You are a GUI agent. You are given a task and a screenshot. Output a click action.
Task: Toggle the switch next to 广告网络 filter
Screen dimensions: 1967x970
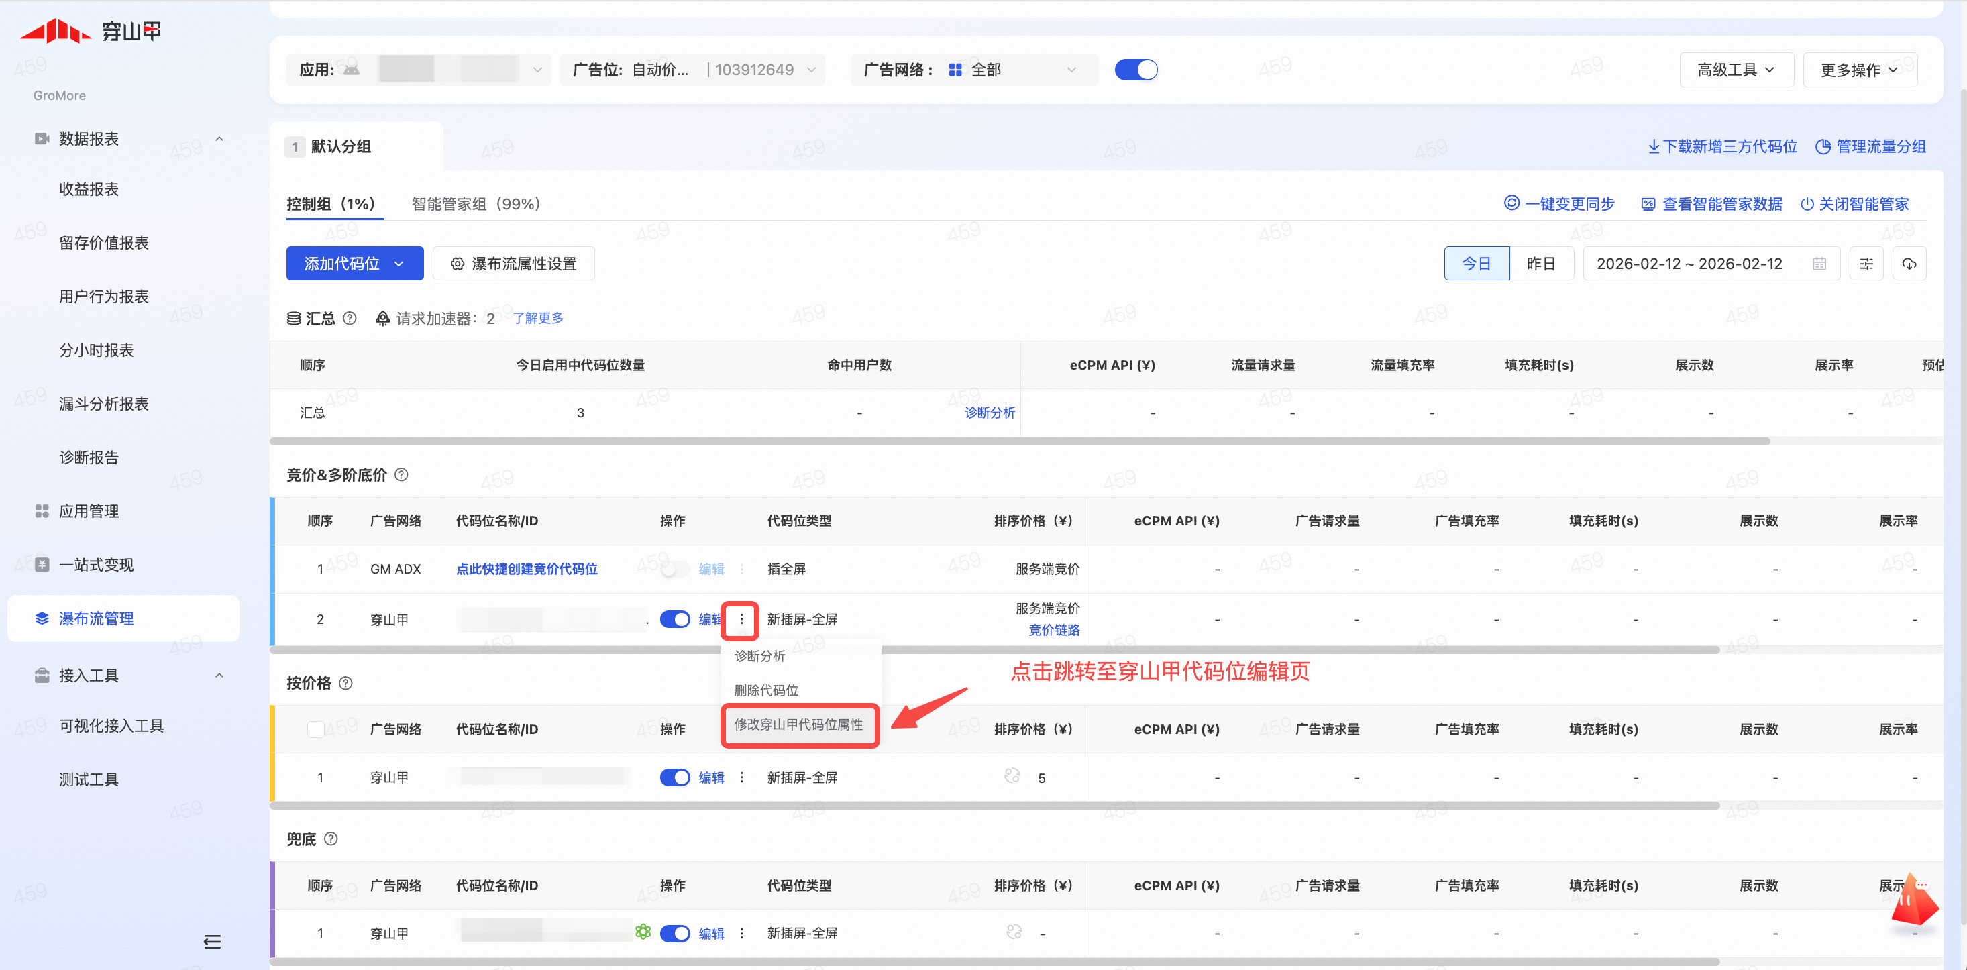pyautogui.click(x=1136, y=70)
